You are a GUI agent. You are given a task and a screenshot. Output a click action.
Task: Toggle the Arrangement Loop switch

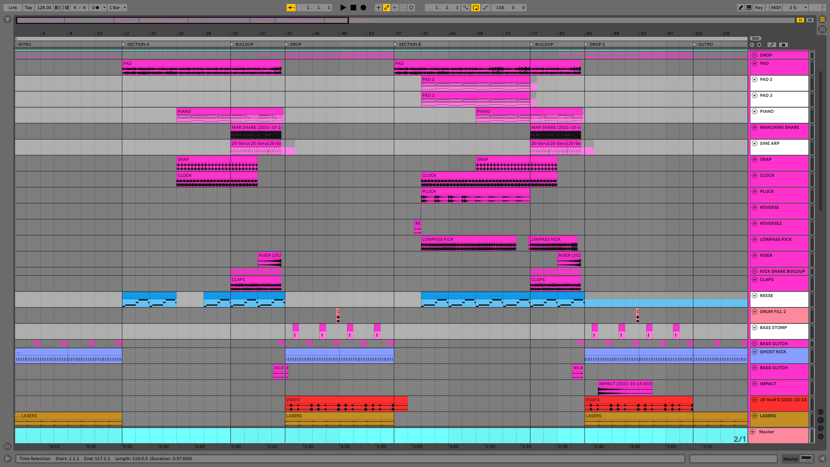click(476, 7)
